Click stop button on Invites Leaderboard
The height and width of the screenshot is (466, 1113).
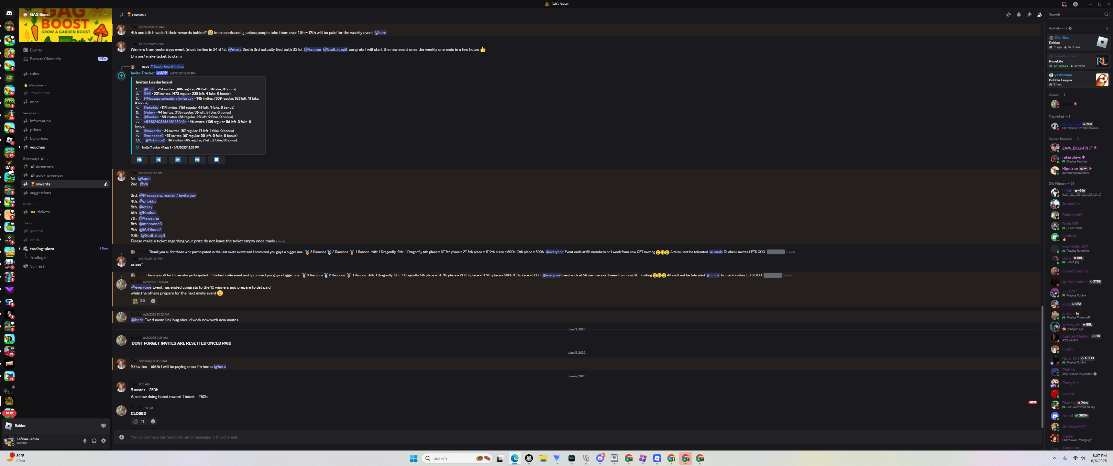(x=216, y=160)
